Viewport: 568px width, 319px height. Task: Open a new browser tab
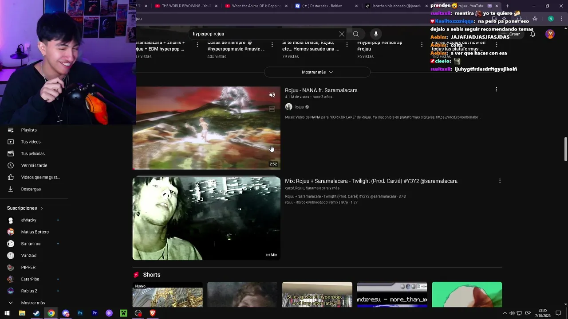pos(507,6)
